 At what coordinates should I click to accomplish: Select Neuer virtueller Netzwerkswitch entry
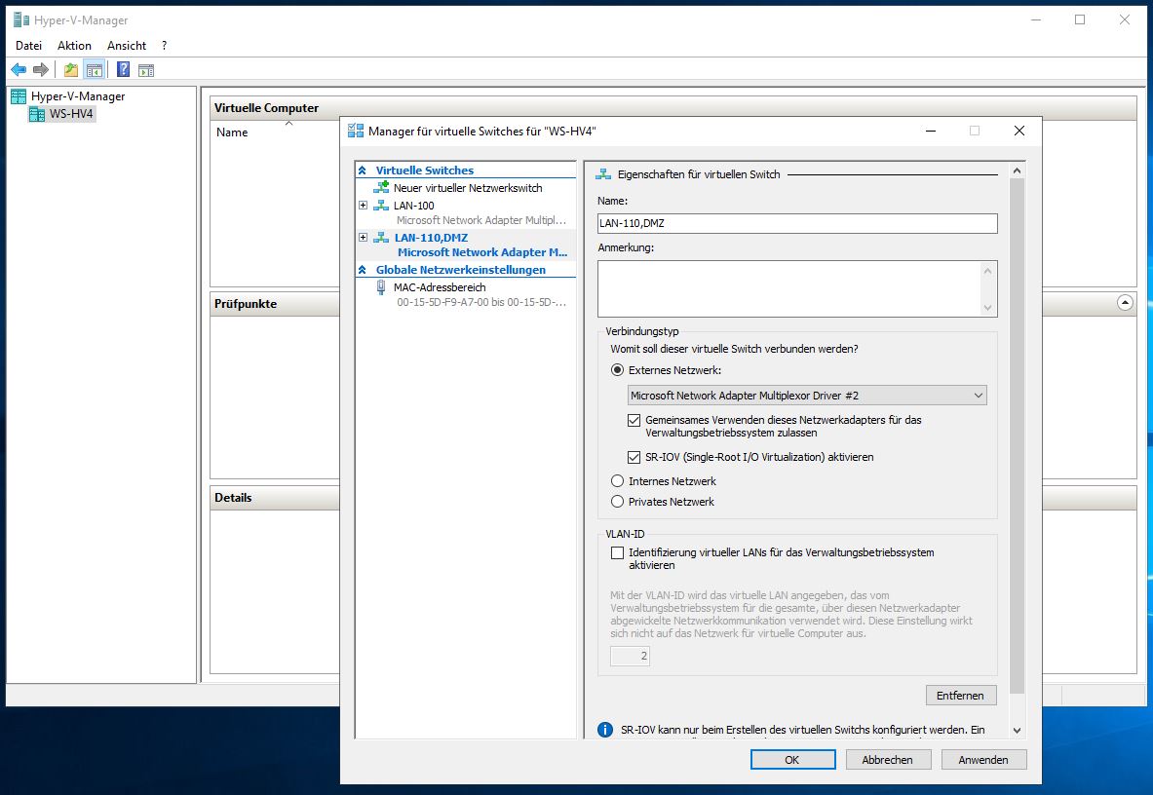pyautogui.click(x=468, y=188)
